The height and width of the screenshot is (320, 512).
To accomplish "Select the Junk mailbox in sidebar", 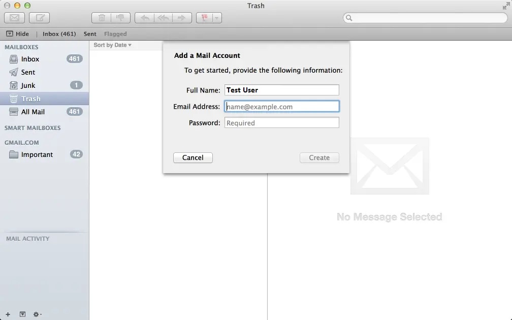I will [x=28, y=85].
